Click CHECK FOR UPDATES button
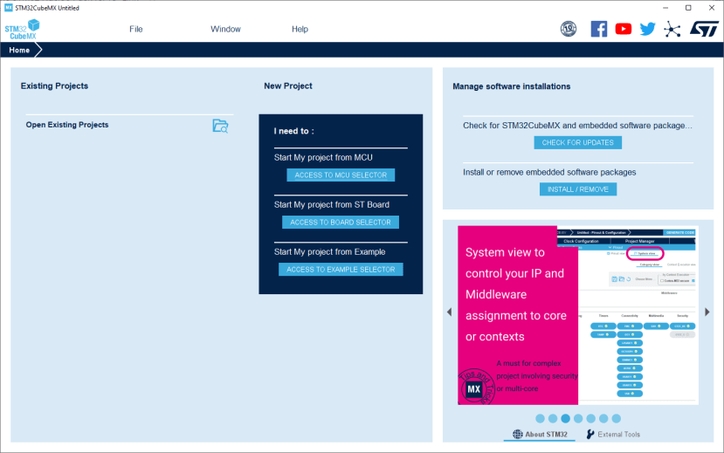The image size is (724, 453). click(x=577, y=142)
